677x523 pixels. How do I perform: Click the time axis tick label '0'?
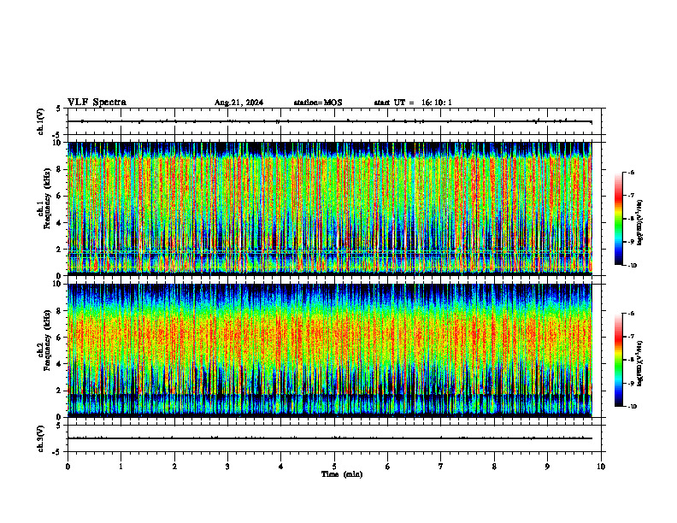(68, 467)
